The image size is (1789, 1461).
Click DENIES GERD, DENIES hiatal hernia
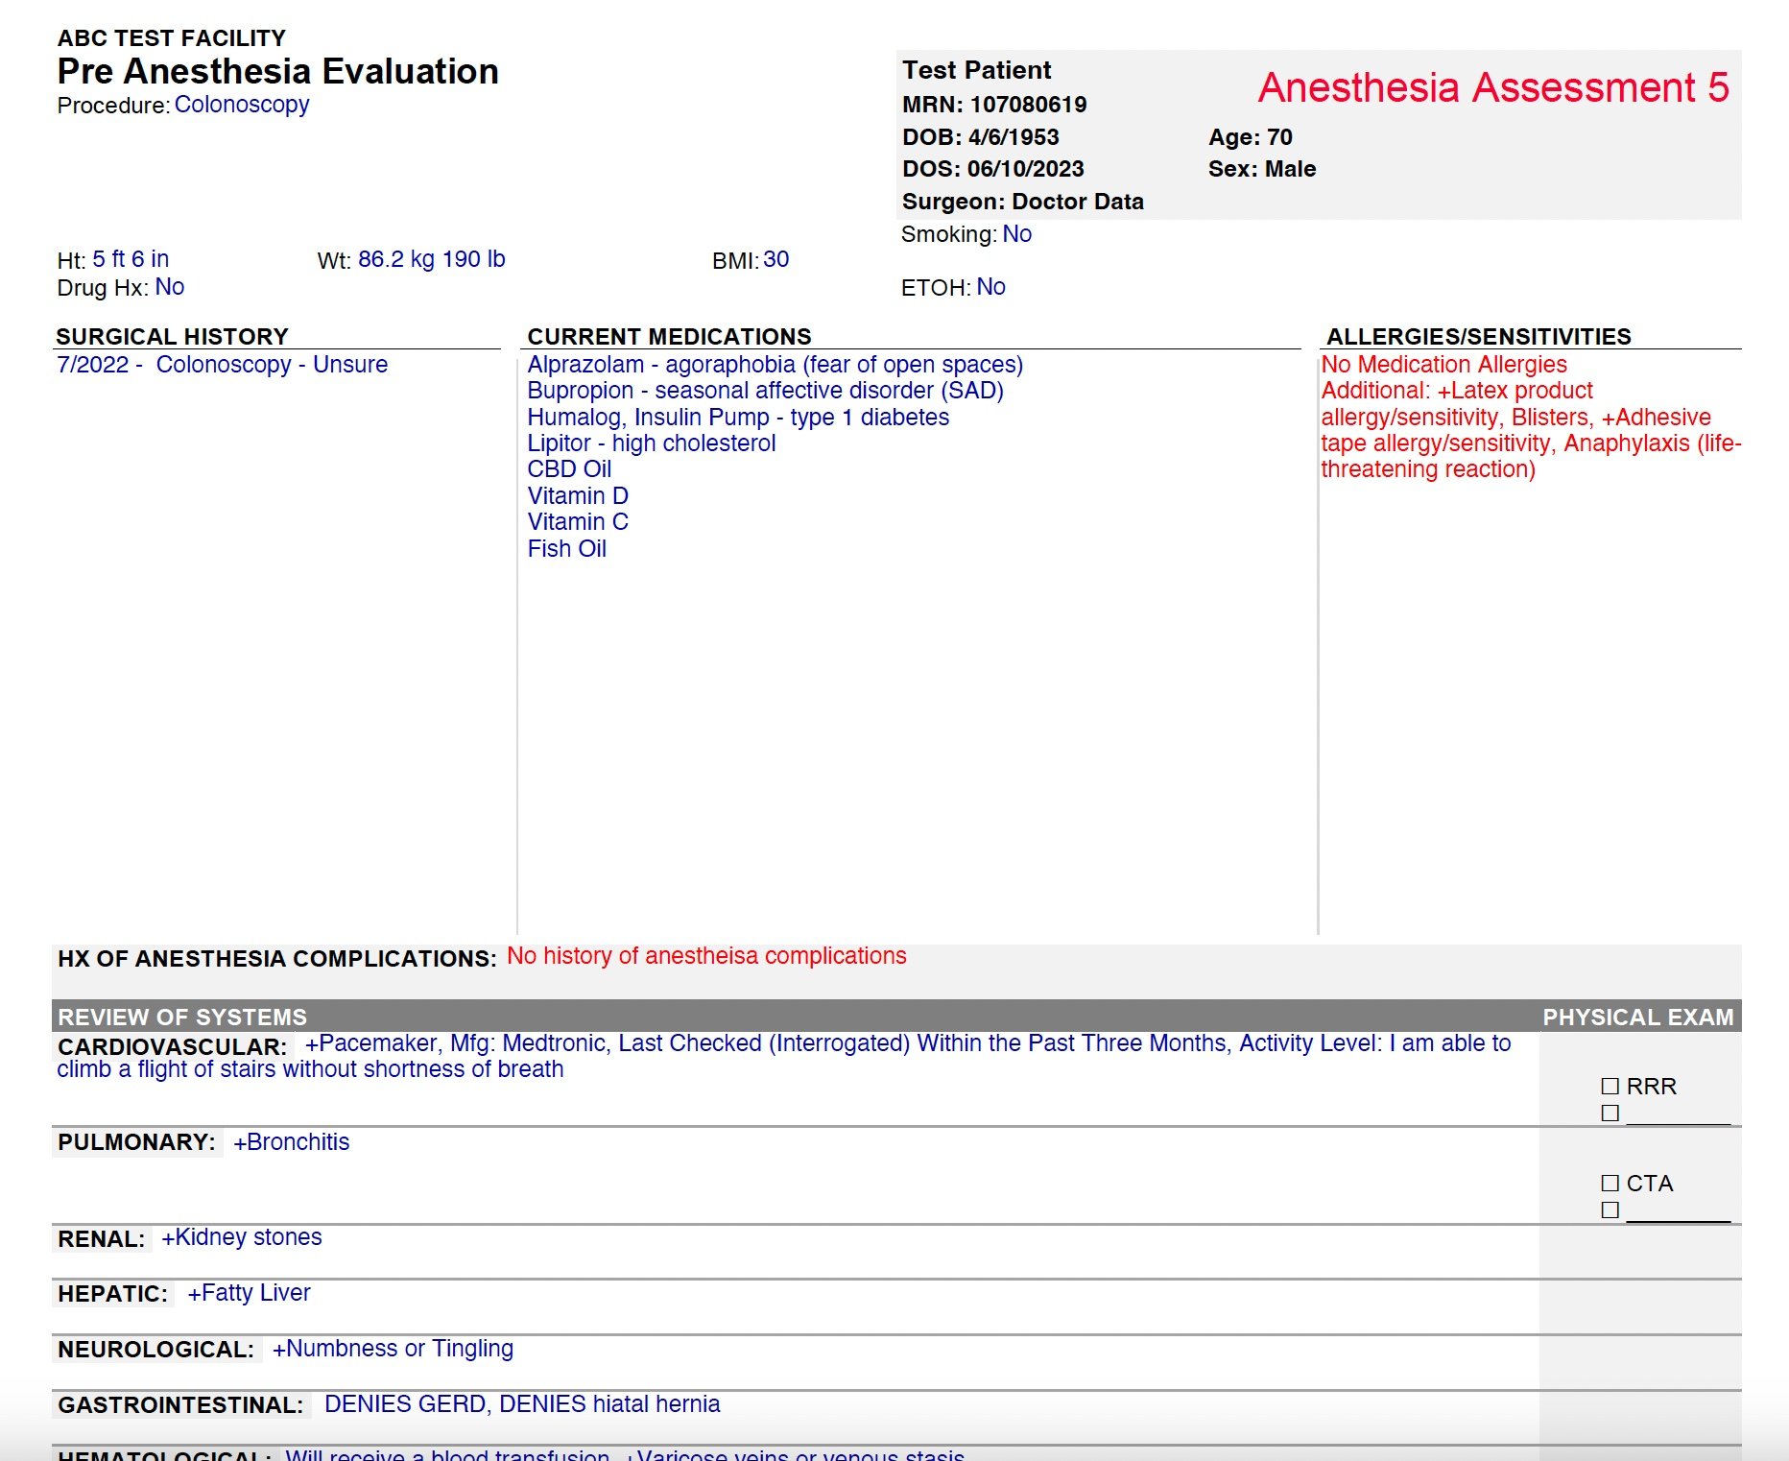(x=522, y=1404)
